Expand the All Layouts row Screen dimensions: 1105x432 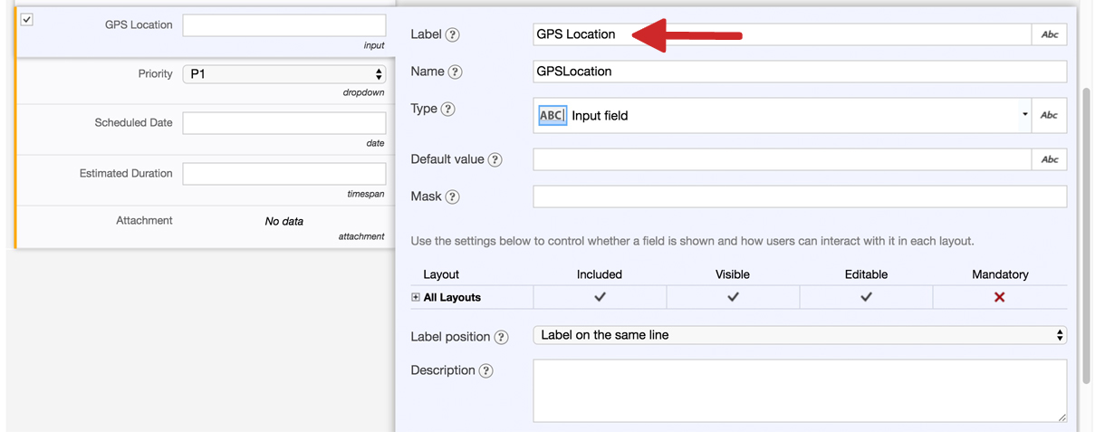[x=416, y=297]
